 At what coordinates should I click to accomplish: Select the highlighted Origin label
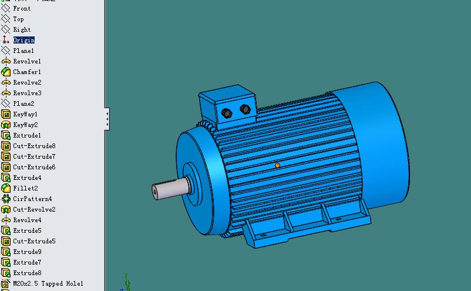pyautogui.click(x=24, y=40)
